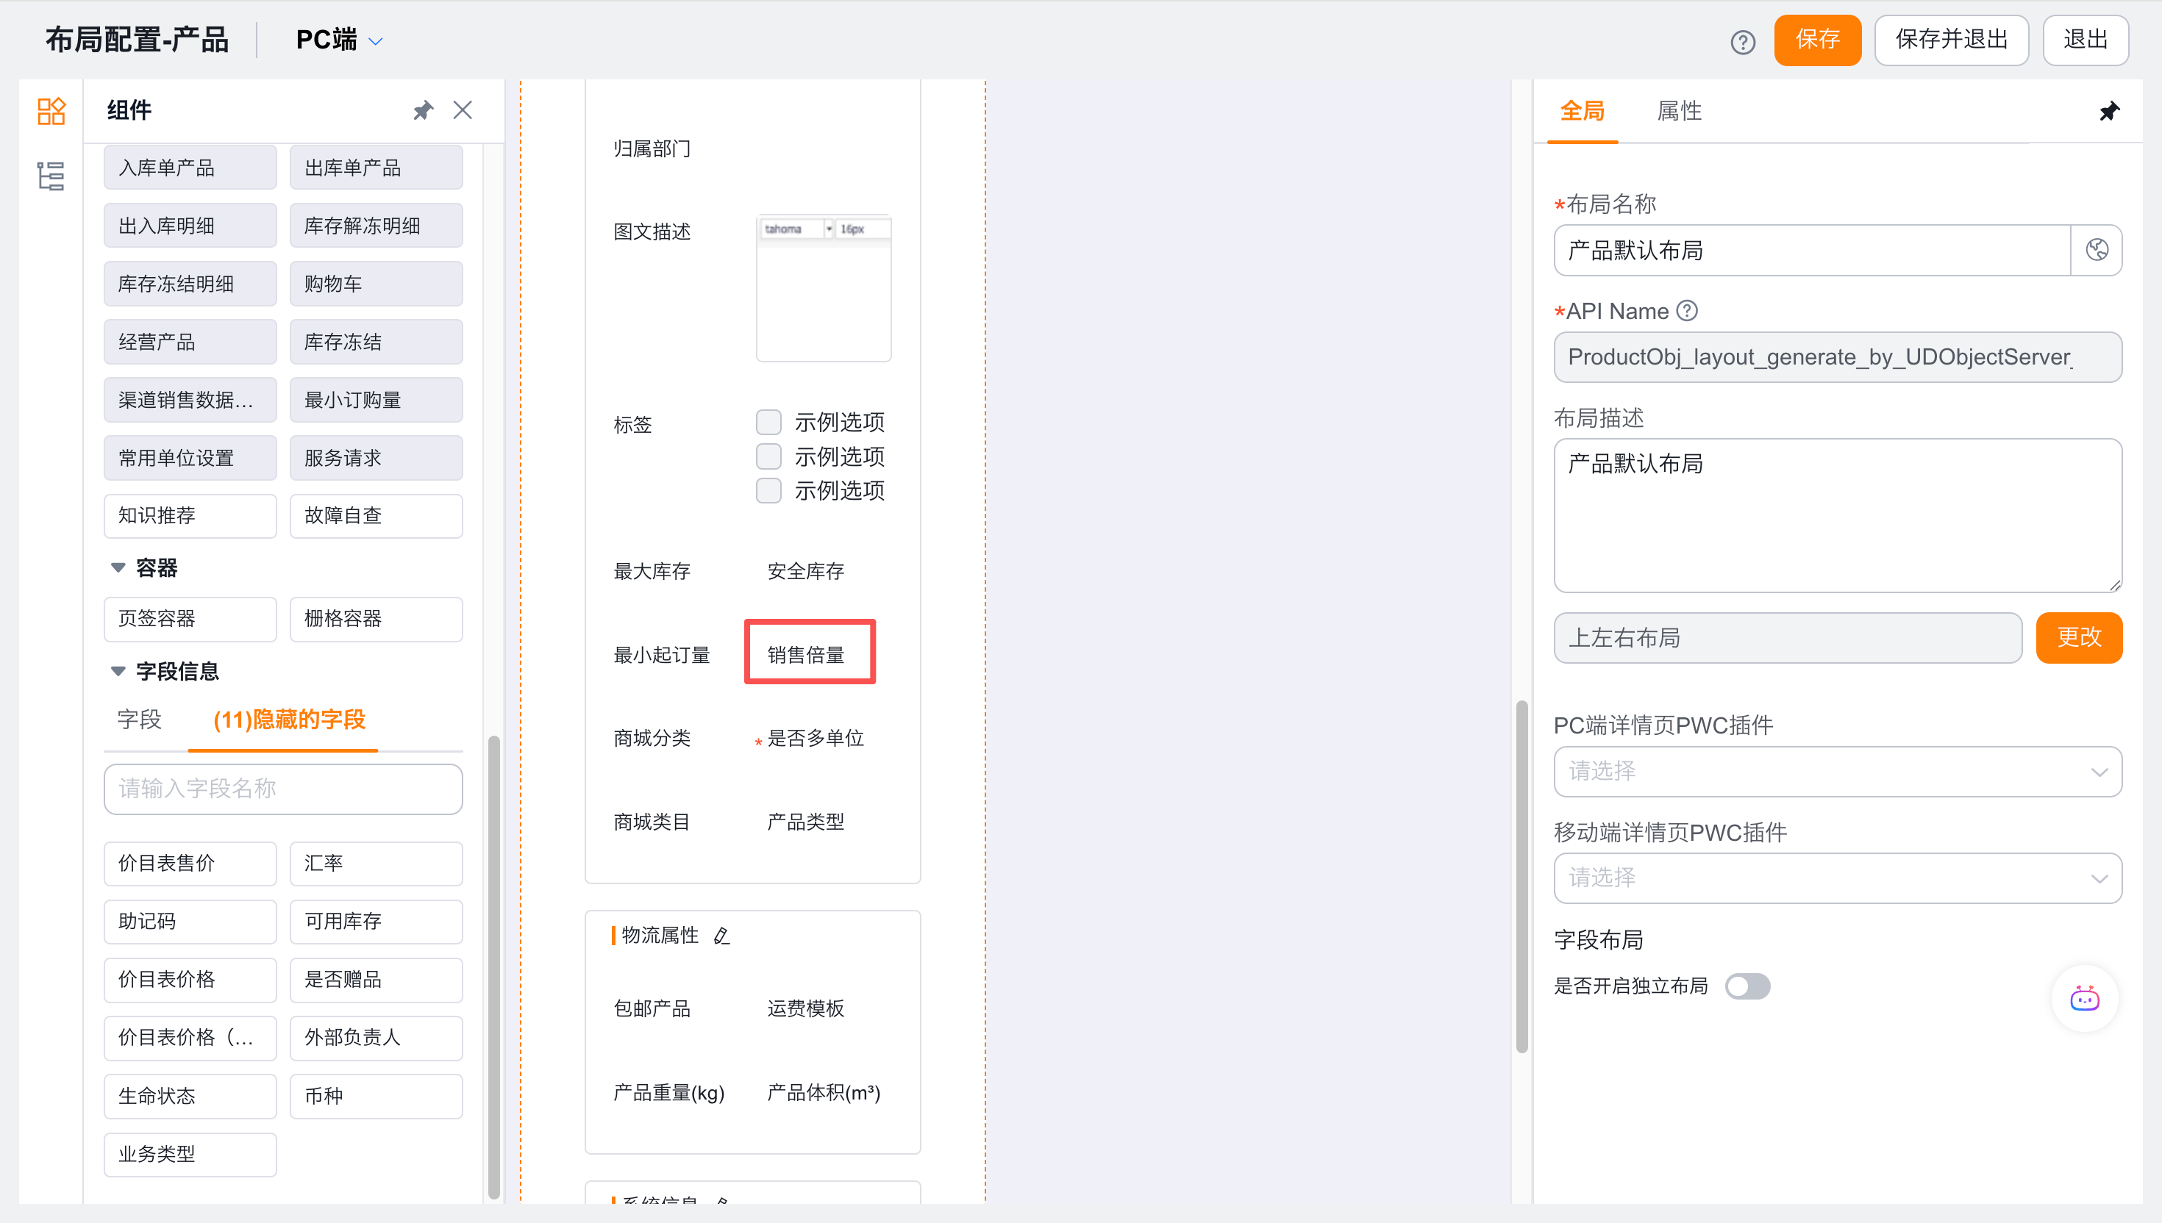Open the structure tree sidebar icon
Image resolution: width=2162 pixels, height=1223 pixels.
[51, 176]
